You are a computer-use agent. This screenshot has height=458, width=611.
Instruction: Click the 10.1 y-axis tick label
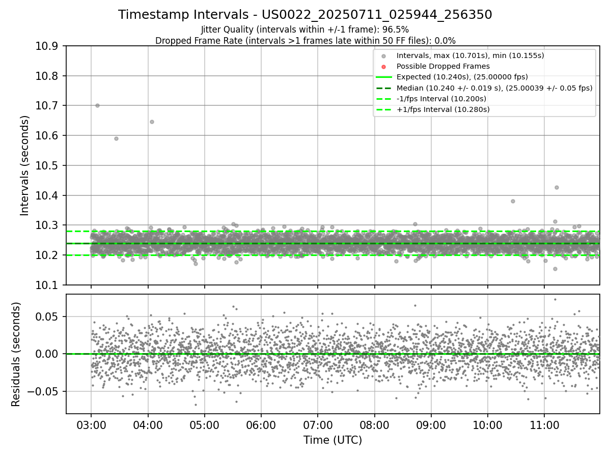[x=47, y=285]
